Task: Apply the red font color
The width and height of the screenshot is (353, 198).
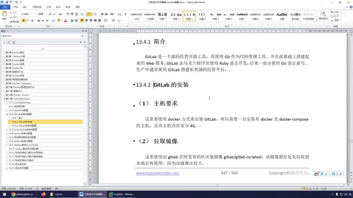Action: [65, 21]
